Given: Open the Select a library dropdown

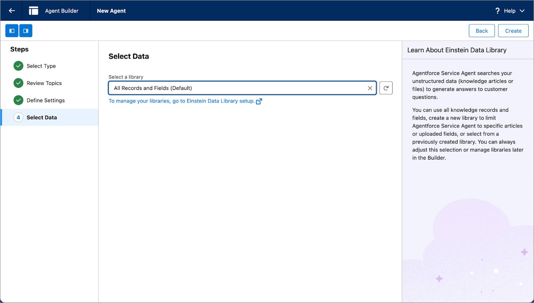Looking at the screenshot, I should (242, 88).
